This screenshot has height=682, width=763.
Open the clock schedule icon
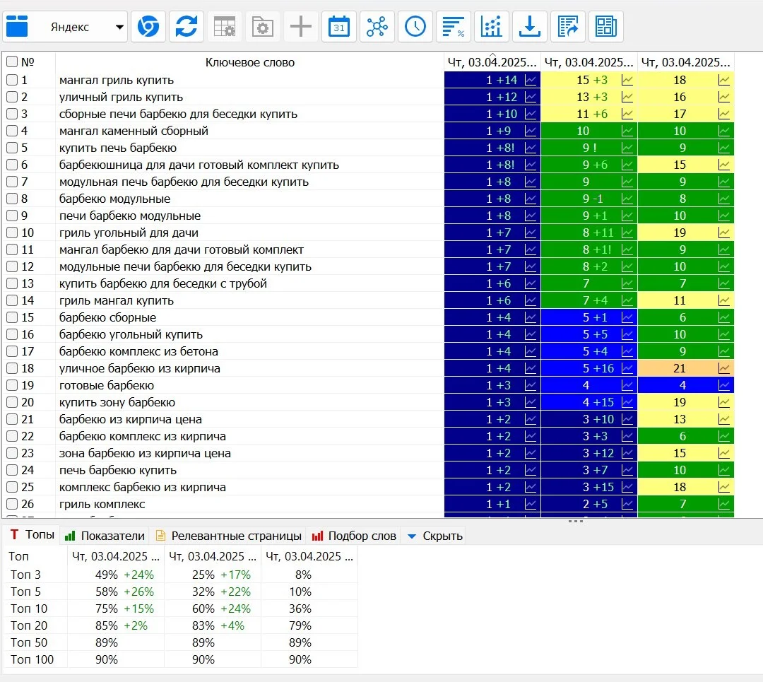(415, 26)
